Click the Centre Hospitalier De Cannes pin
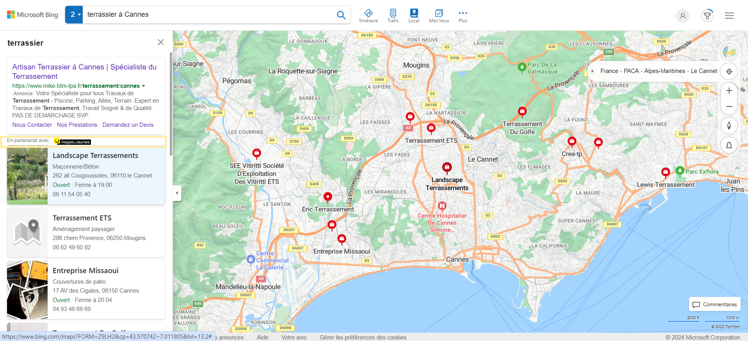The height and width of the screenshot is (341, 748). point(442,206)
